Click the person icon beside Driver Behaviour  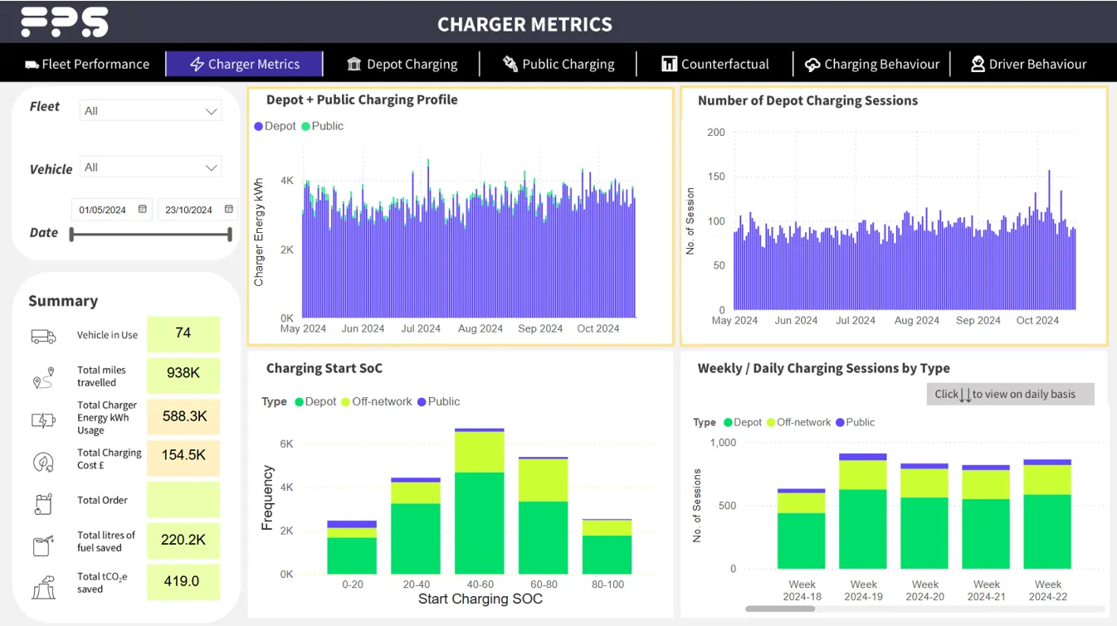pyautogui.click(x=978, y=63)
